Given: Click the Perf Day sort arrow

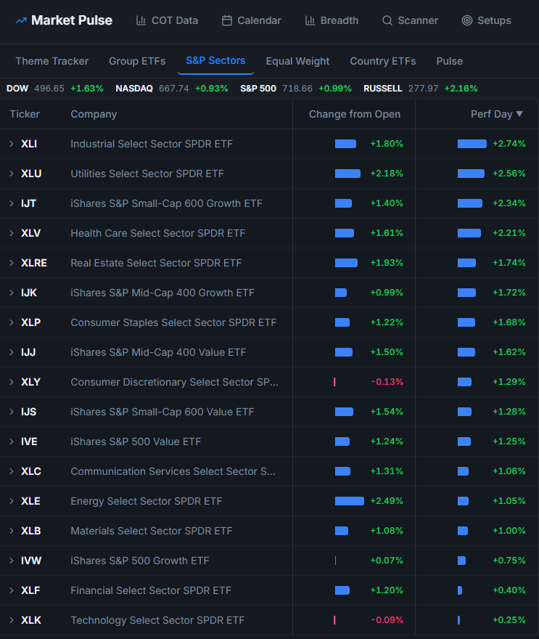Looking at the screenshot, I should coord(519,114).
